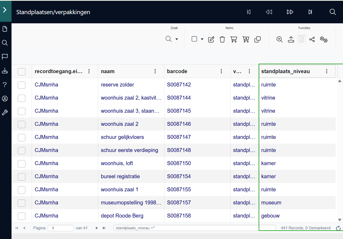Open the share function icon
Image resolution: width=343 pixels, height=239 pixels.
pos(312,39)
